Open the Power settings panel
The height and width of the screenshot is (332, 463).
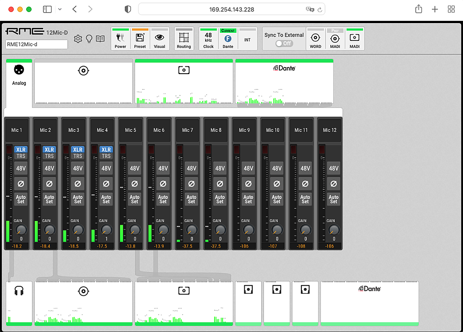tap(120, 39)
